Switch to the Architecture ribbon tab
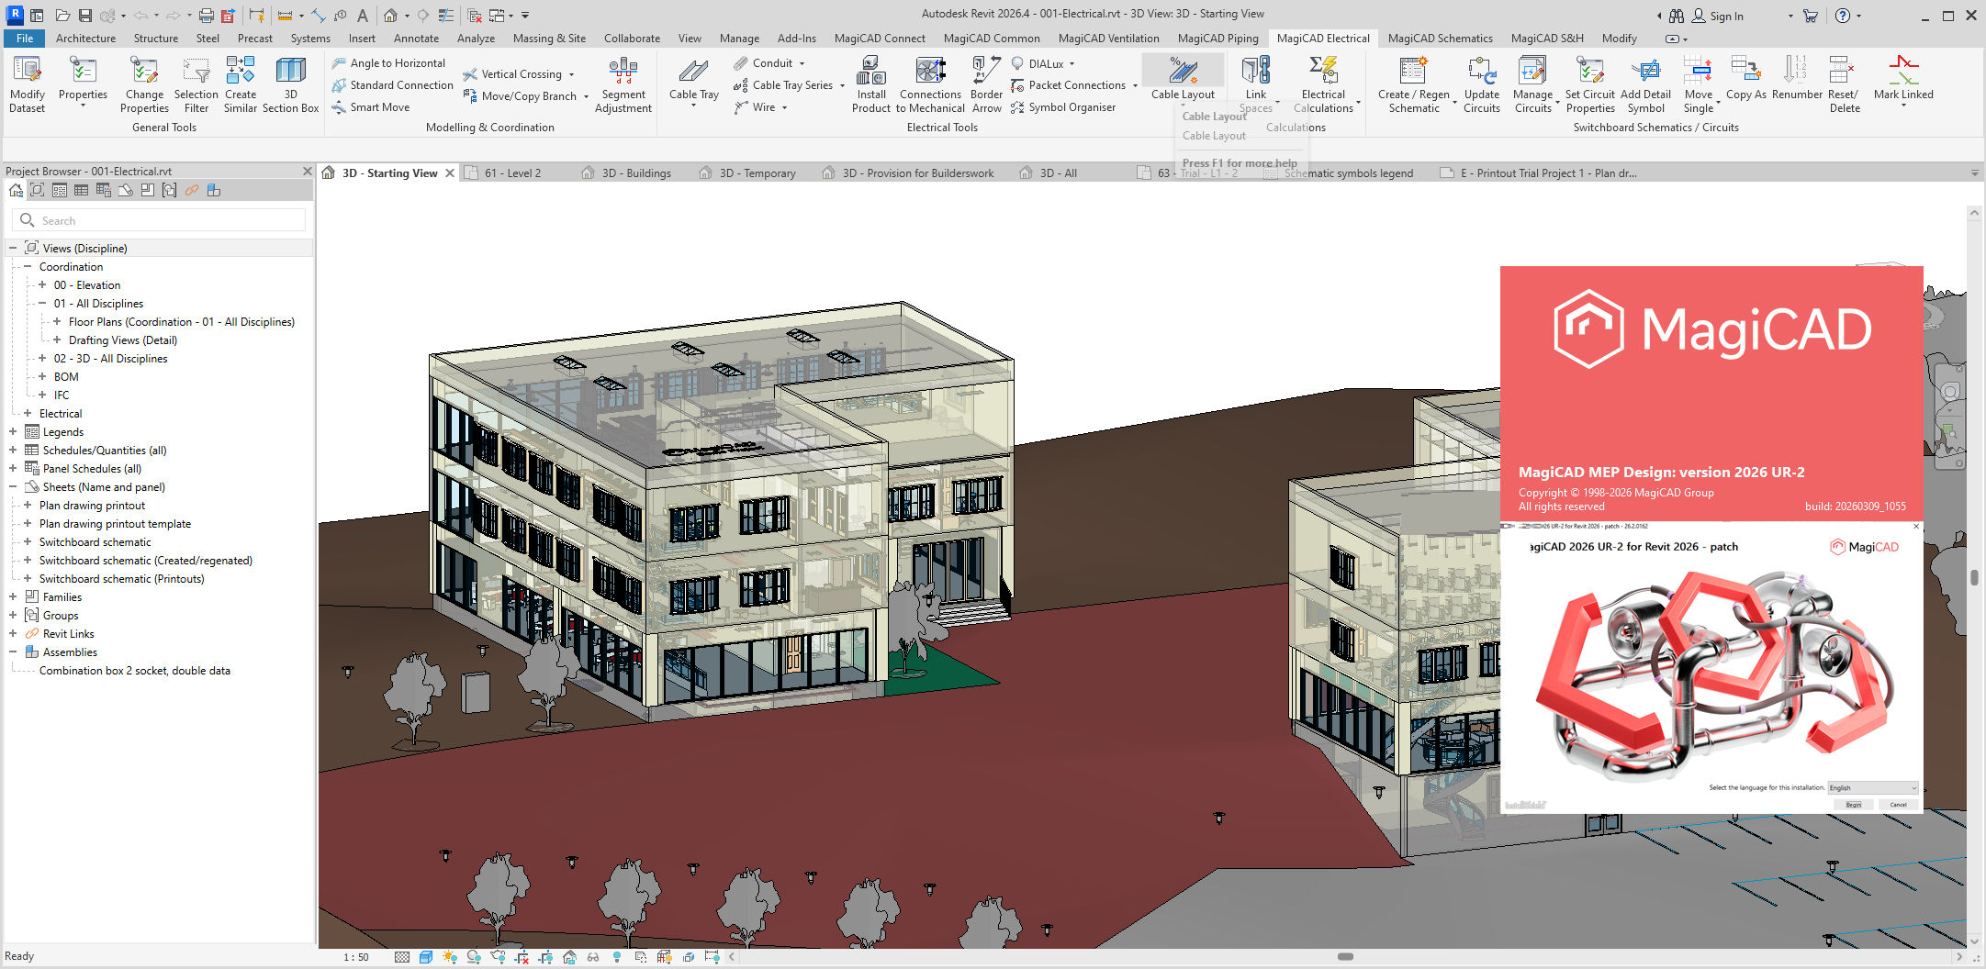This screenshot has width=1986, height=969. point(85,39)
